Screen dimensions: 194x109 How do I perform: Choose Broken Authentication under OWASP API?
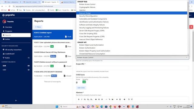point(132,48)
